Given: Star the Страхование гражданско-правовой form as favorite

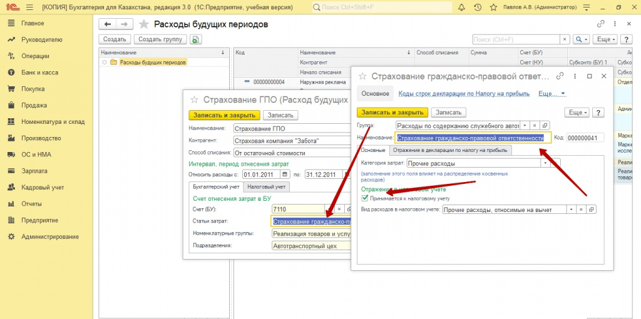Looking at the screenshot, I should [x=362, y=76].
